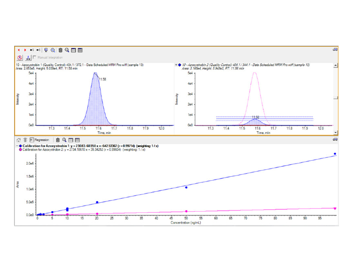Click the blue letter A icon left of Manual Integration
Viewport: 353px width, 265px height.
28,57
